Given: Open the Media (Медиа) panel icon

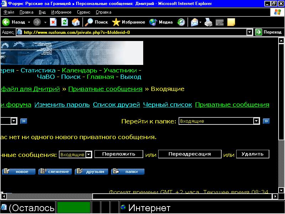Looking at the screenshot, I should point(153,22).
